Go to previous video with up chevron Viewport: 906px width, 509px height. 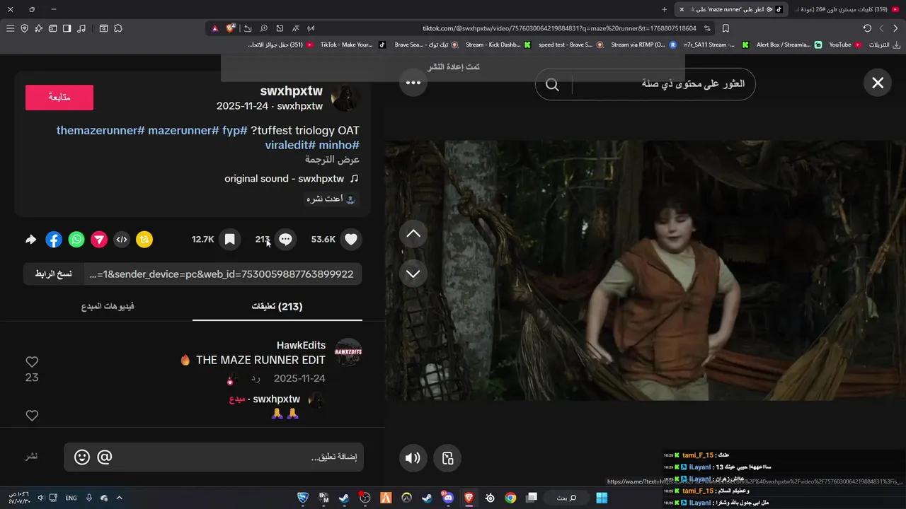point(413,234)
